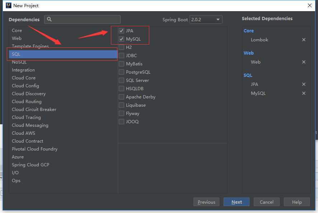The width and height of the screenshot is (318, 213).
Task: Open the Spring Cloud GCP category
Action: click(63, 165)
